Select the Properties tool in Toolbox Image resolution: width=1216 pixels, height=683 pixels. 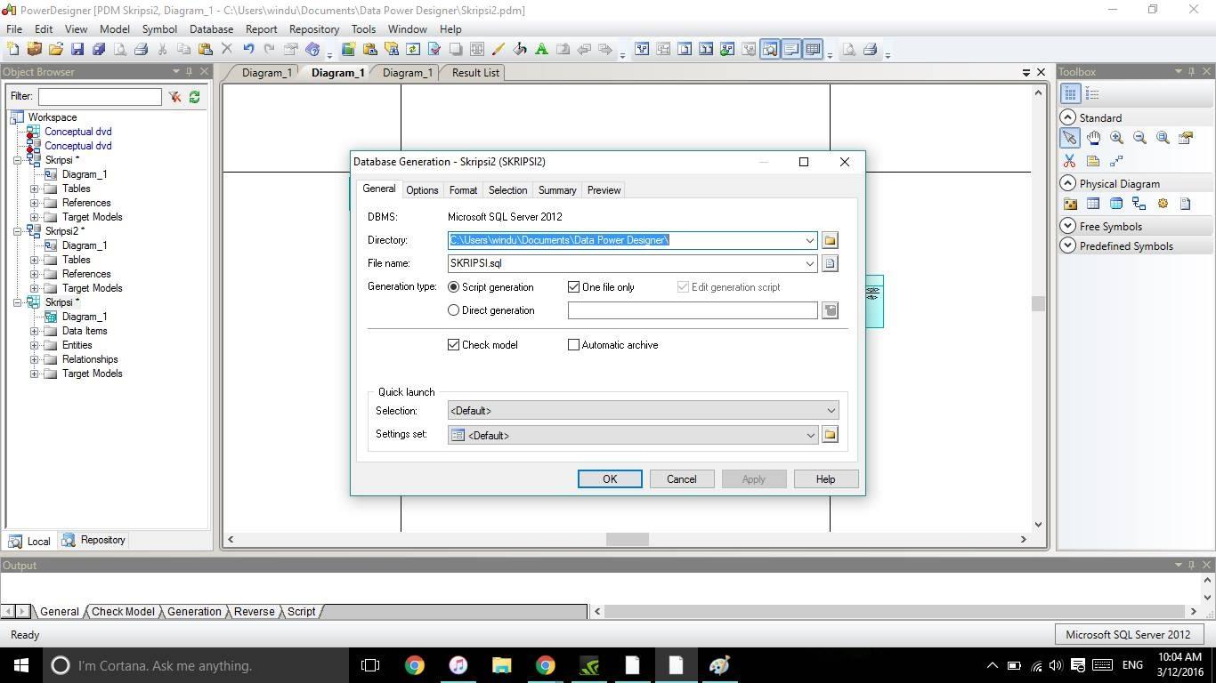[x=1186, y=138]
